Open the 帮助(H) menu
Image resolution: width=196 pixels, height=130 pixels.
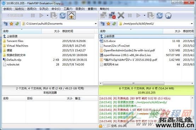click(104, 9)
